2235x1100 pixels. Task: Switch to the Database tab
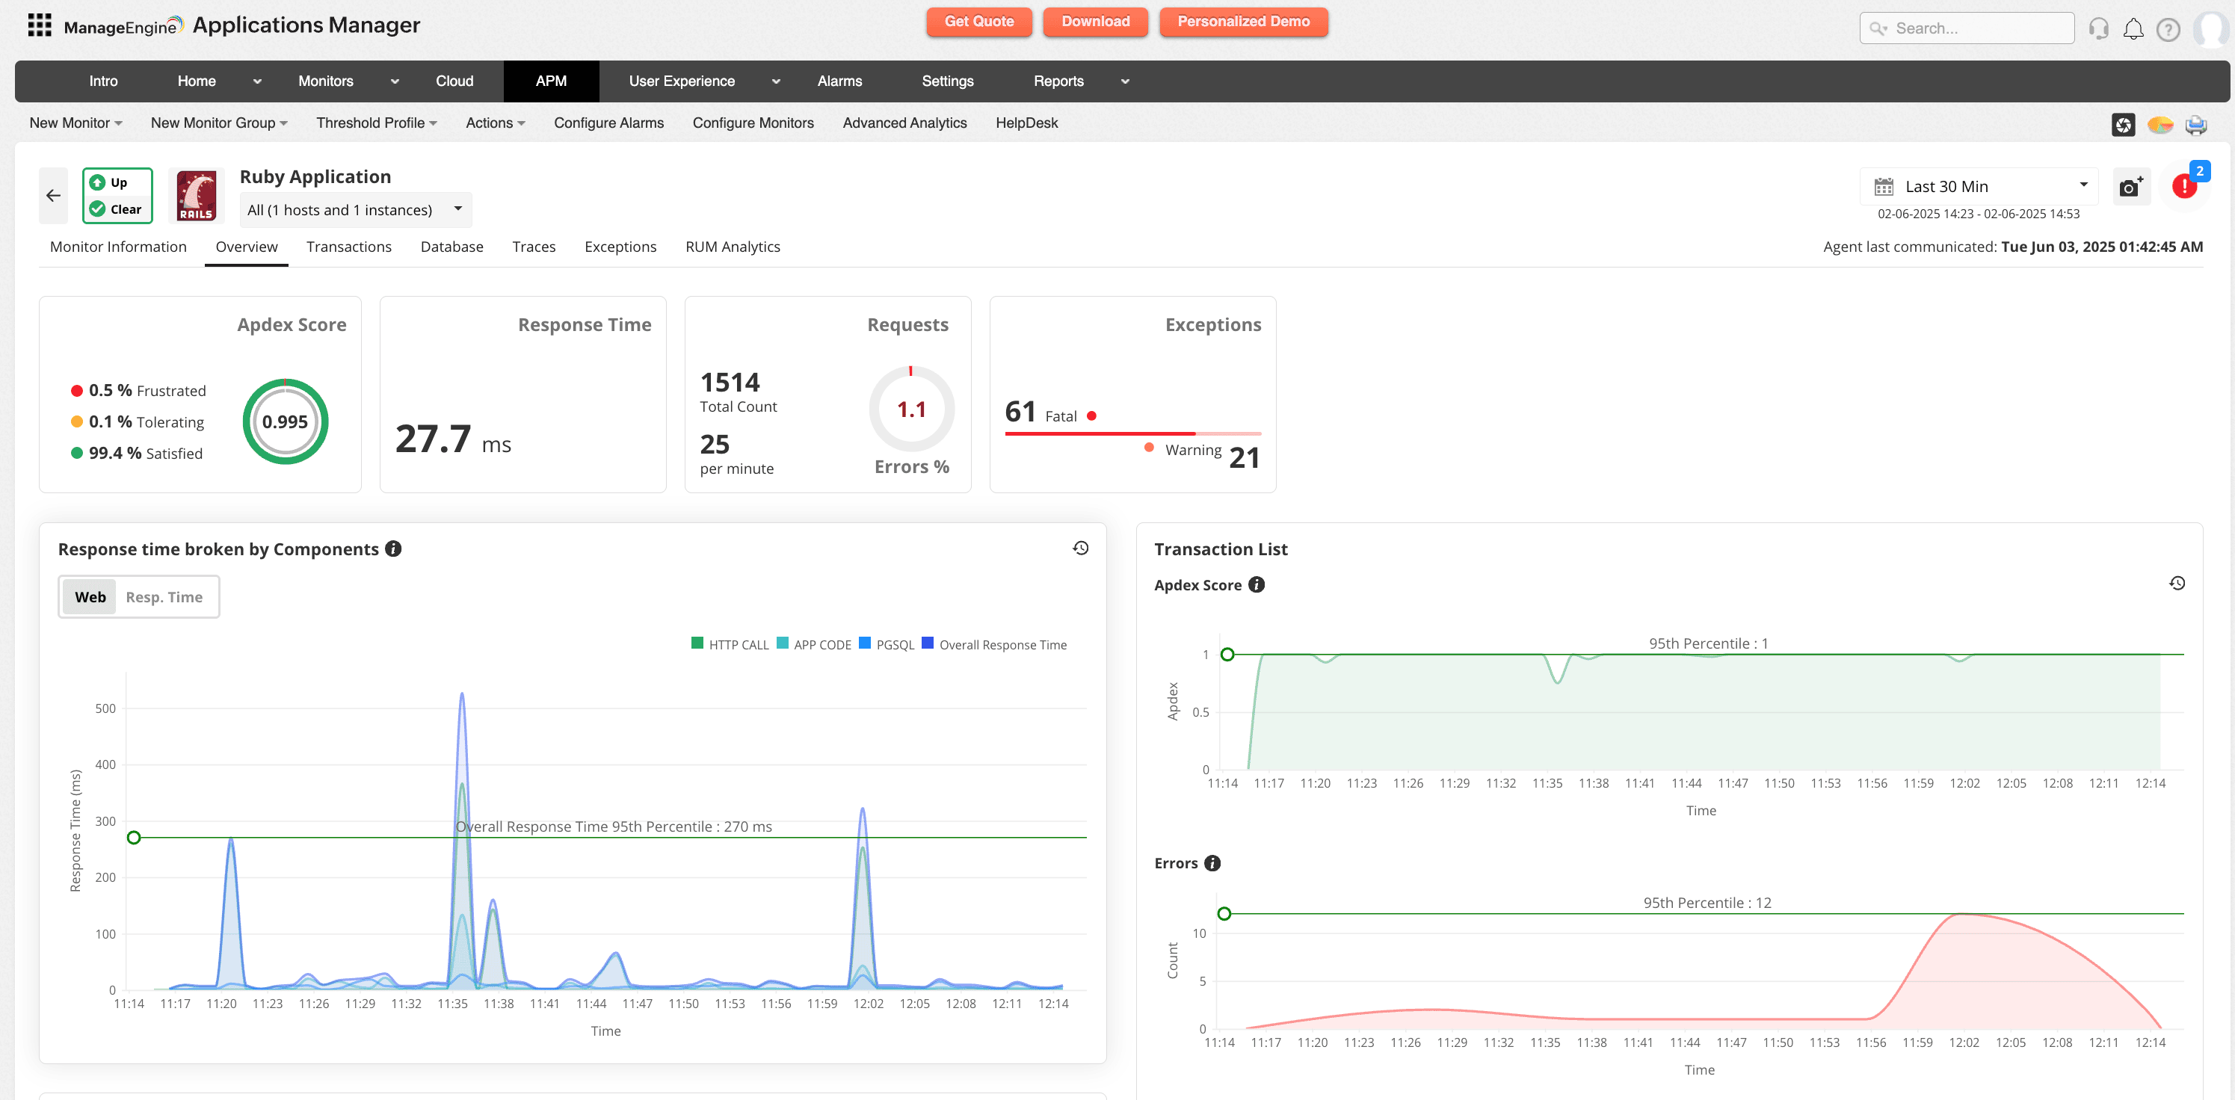452,247
